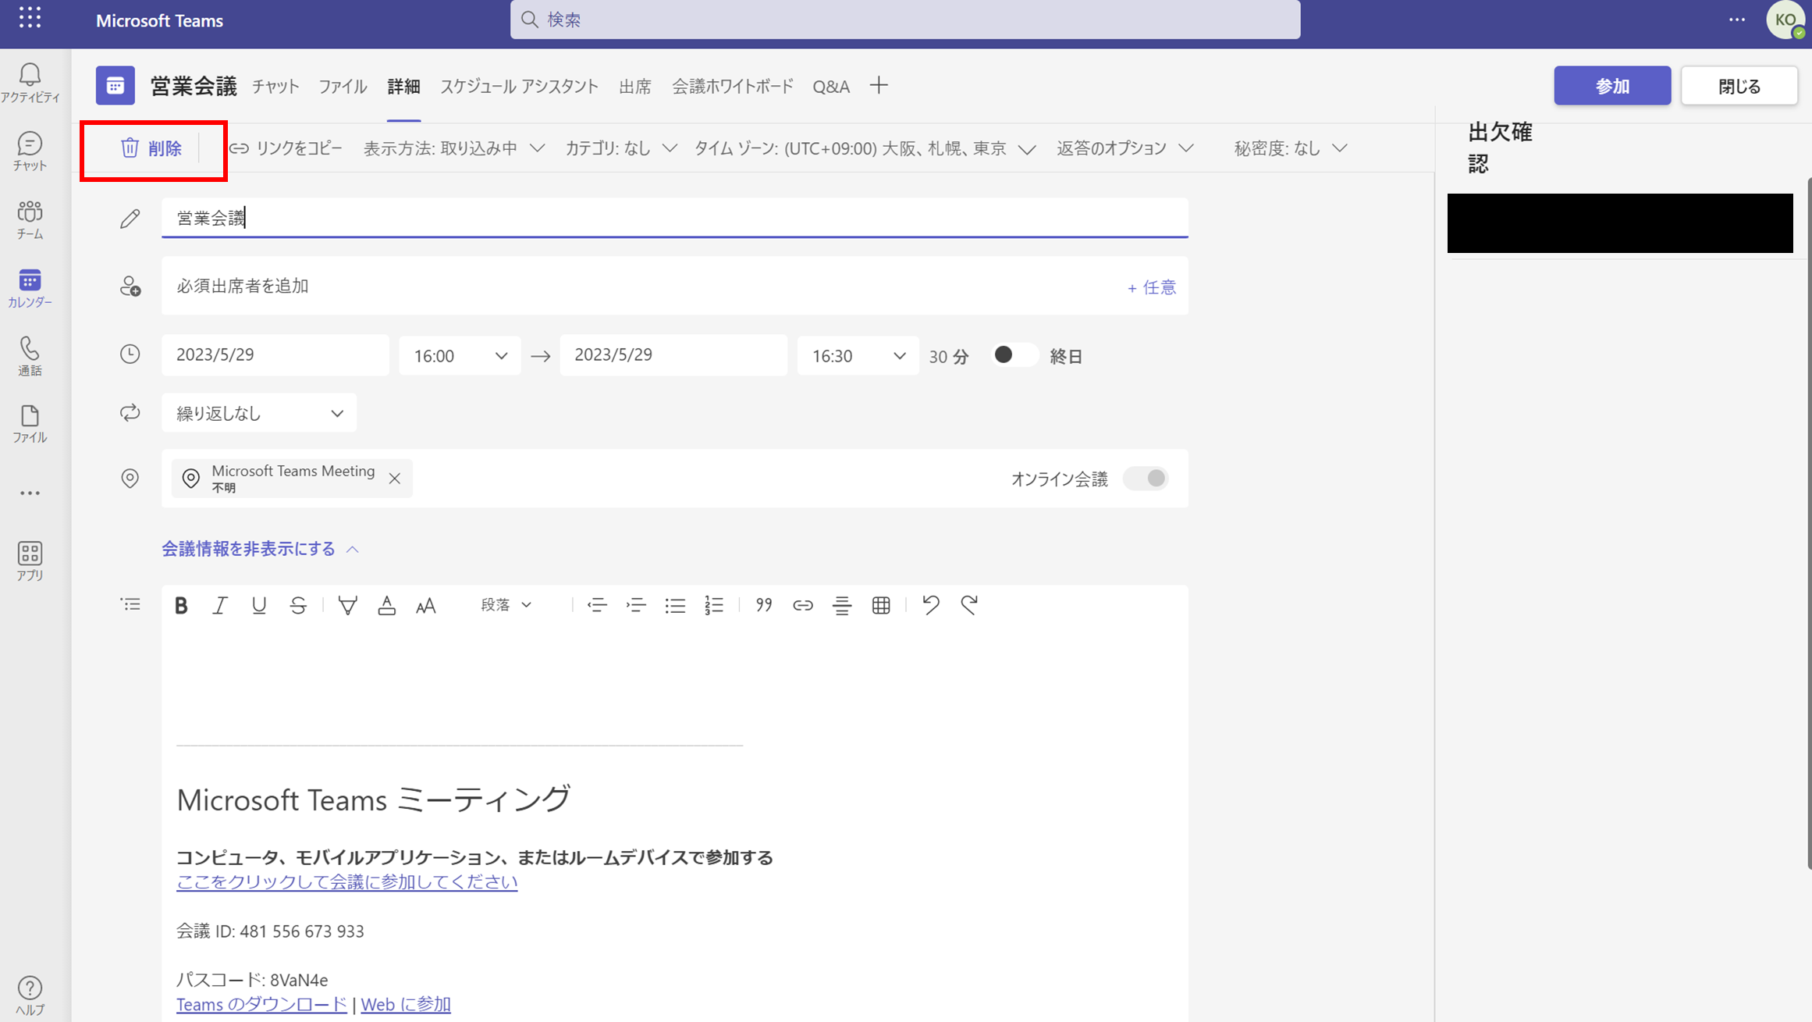Viewport: 1812px width, 1022px height.
Task: Insert a table in the editor
Action: (881, 605)
